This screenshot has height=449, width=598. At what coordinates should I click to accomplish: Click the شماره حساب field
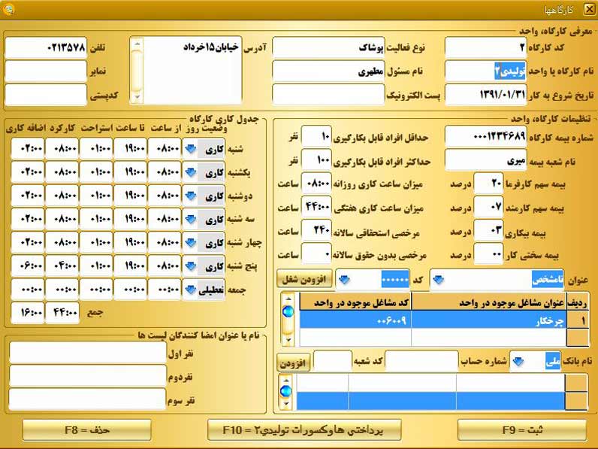tap(421, 361)
